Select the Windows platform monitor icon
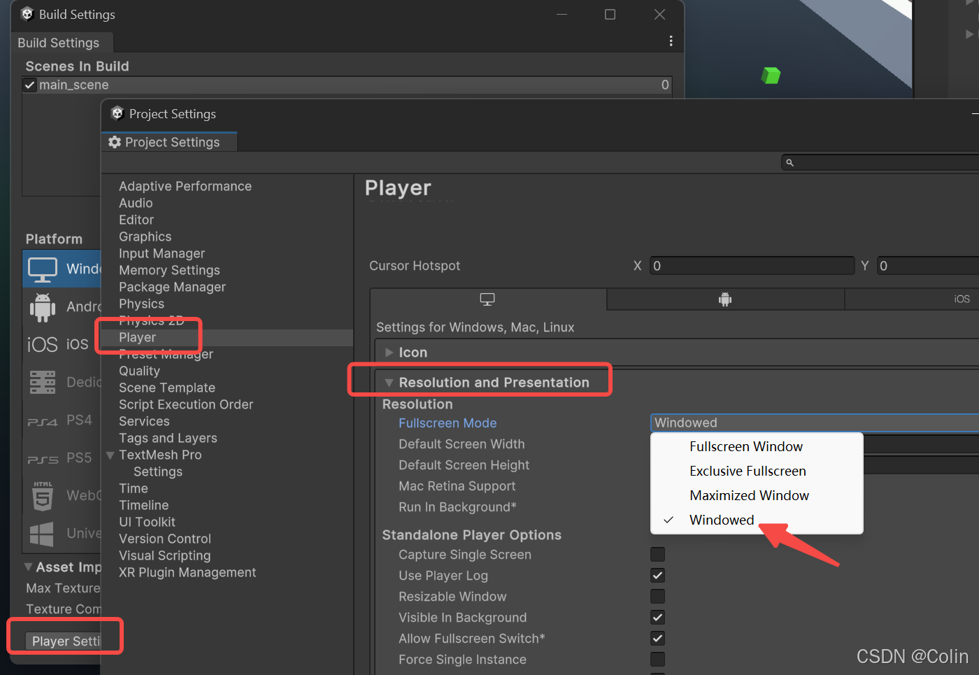 click(x=43, y=269)
